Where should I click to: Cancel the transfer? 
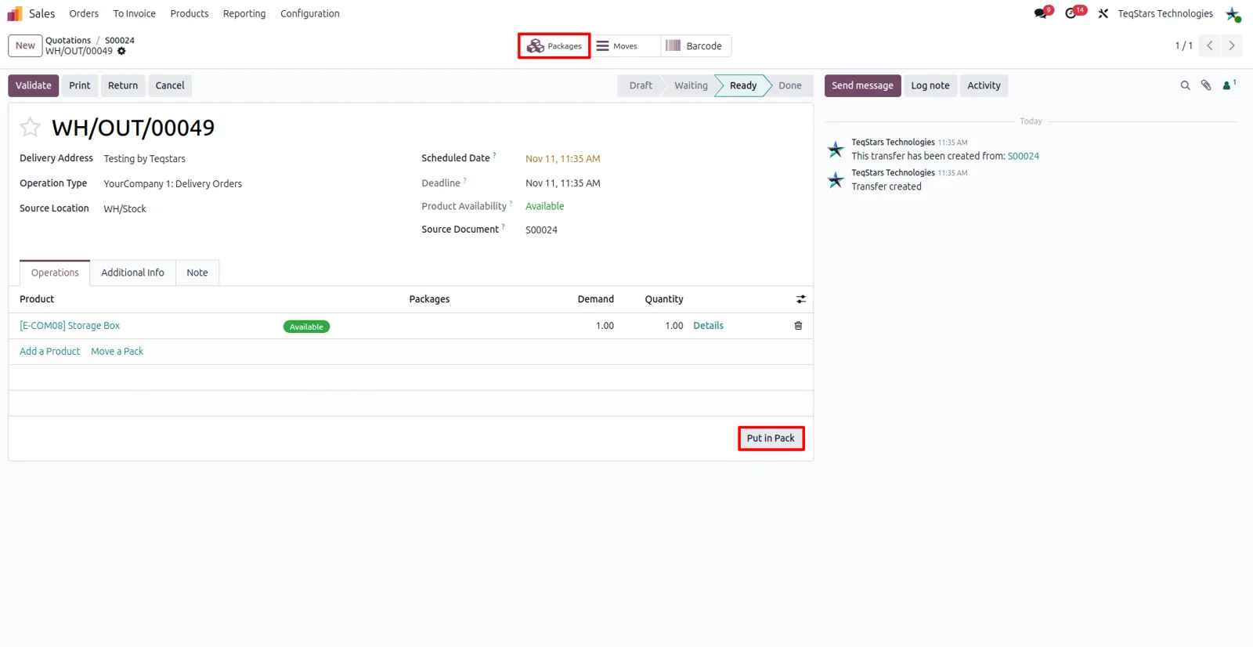coord(170,85)
